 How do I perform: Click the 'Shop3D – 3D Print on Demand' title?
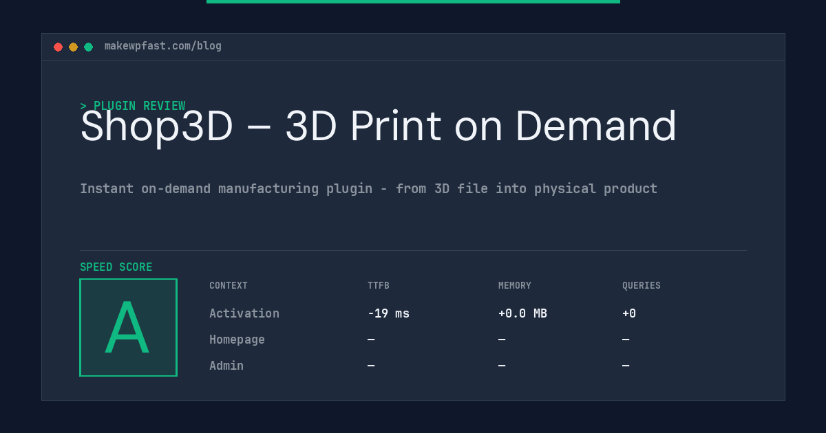[379, 126]
